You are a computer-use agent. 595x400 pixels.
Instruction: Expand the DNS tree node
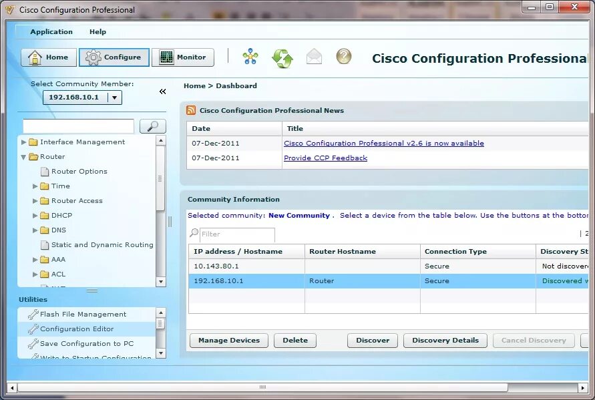(35, 230)
